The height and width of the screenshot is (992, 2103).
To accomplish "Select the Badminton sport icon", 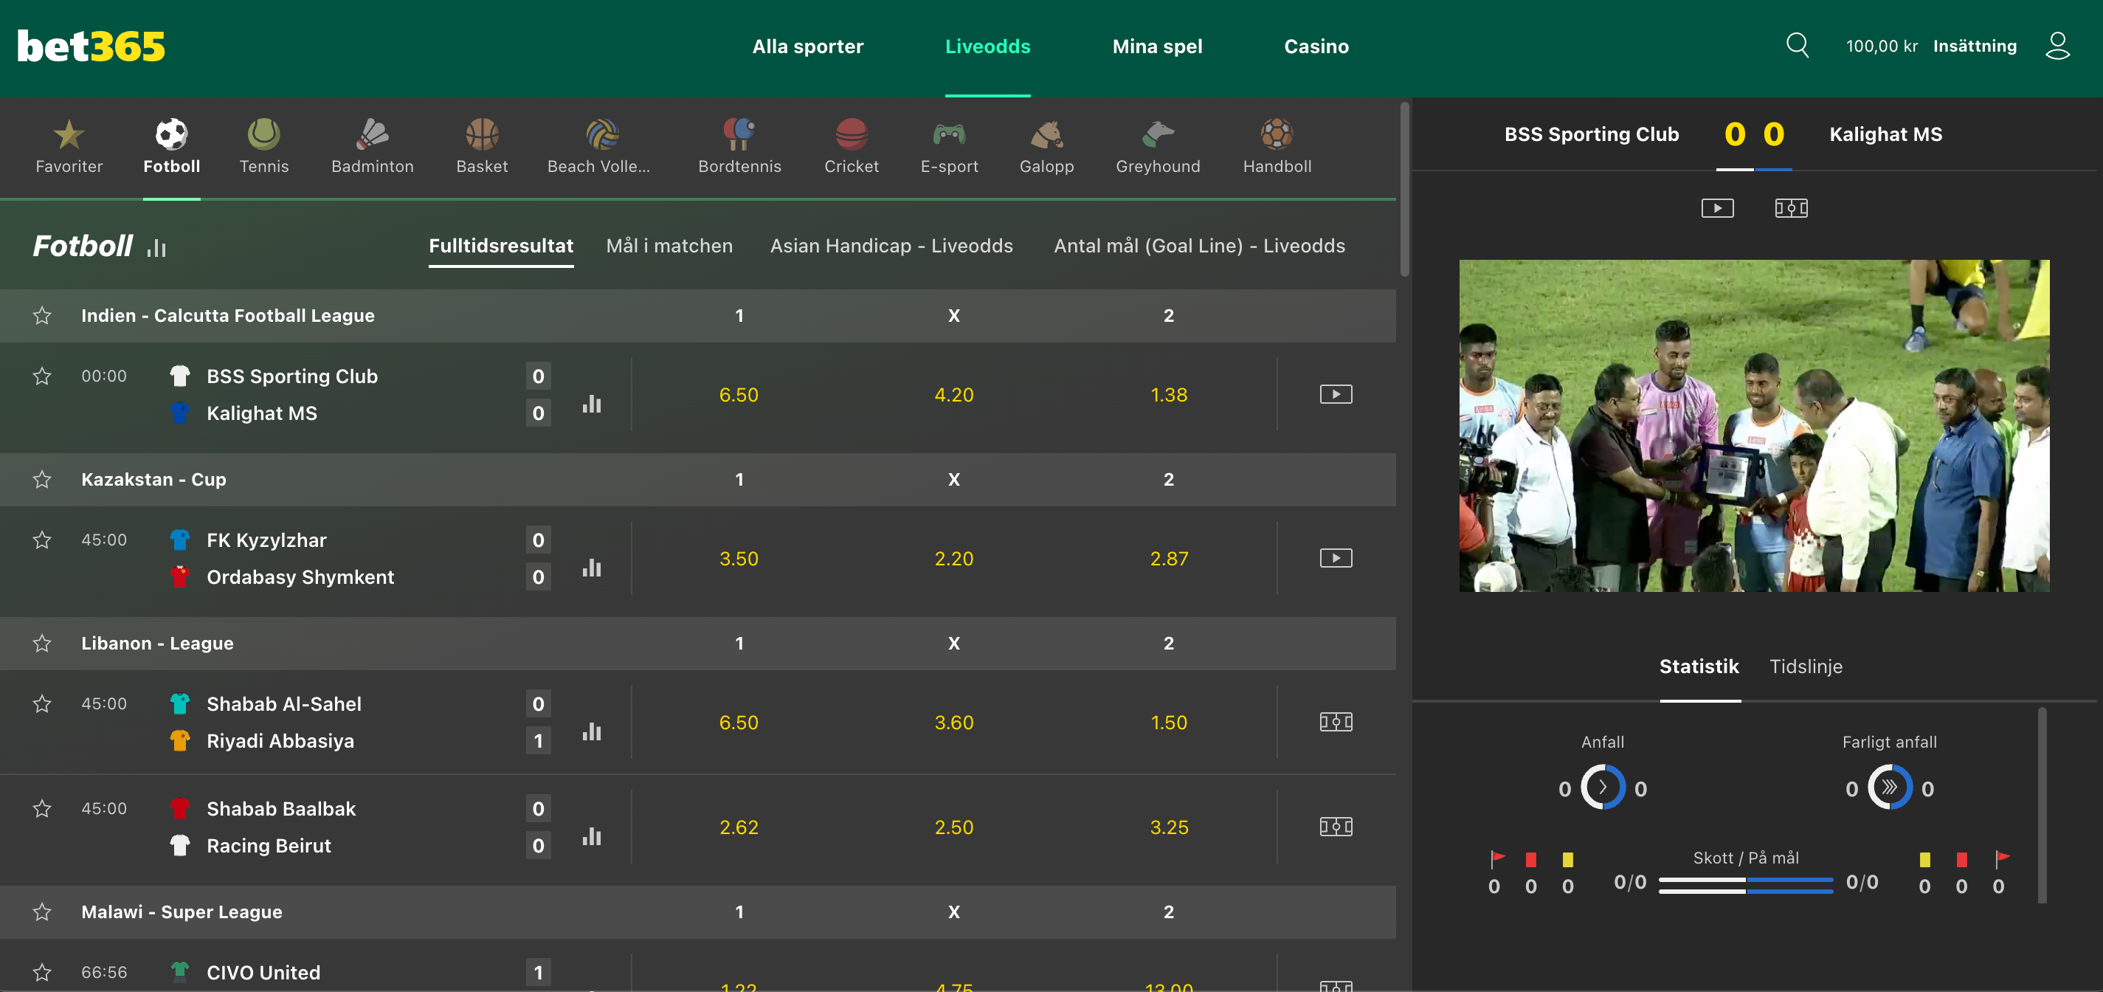I will pyautogui.click(x=373, y=148).
